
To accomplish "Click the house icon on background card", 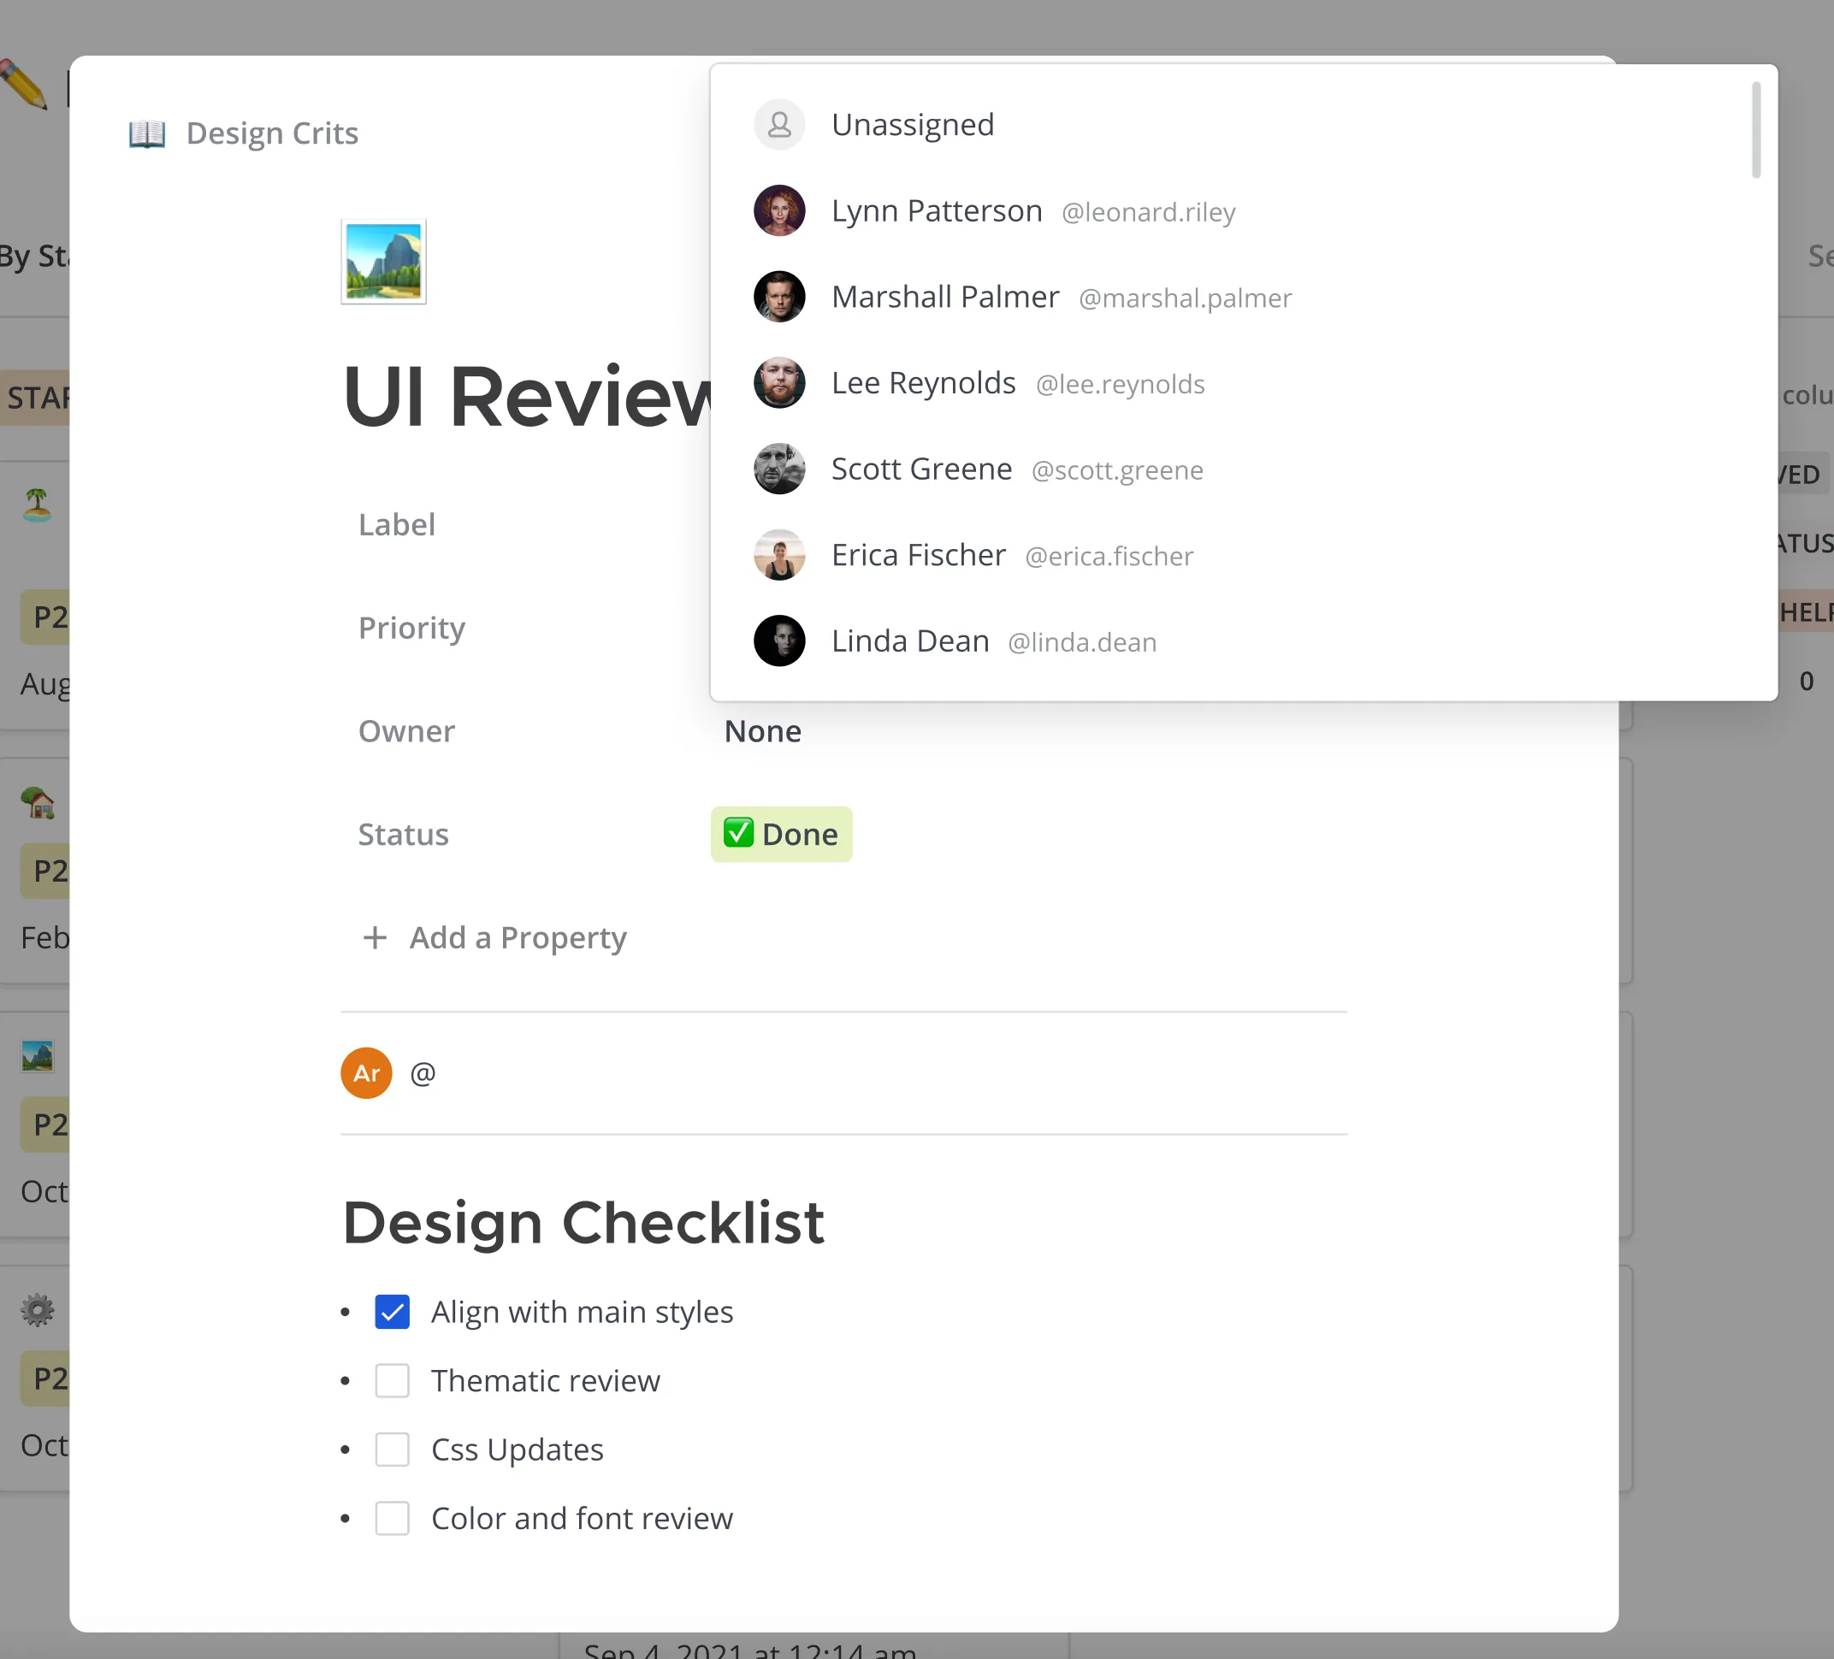I will point(38,802).
